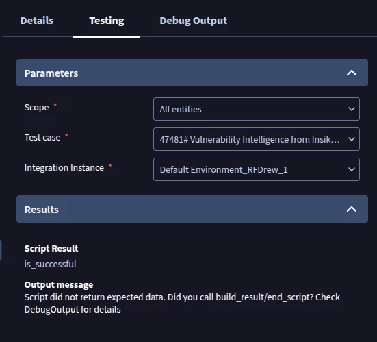Collapse the Results section chevron
Image resolution: width=377 pixels, height=342 pixels.
click(x=352, y=209)
